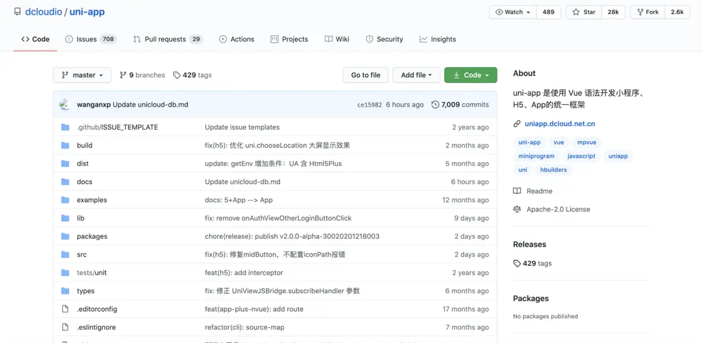The image size is (702, 343).
Task: Click the branches icon beside 9 branches
Action: (x=123, y=75)
